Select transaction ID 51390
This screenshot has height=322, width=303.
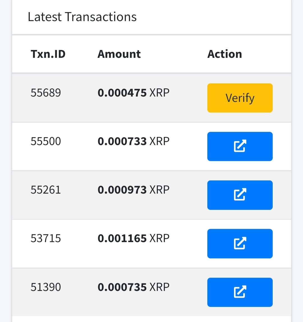click(x=46, y=287)
